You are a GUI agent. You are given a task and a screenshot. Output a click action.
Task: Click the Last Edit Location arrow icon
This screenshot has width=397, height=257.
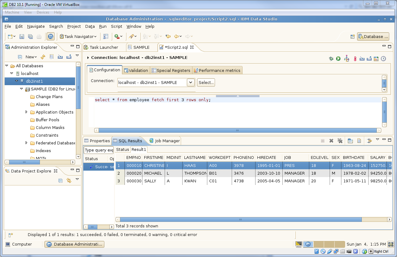tap(168, 36)
